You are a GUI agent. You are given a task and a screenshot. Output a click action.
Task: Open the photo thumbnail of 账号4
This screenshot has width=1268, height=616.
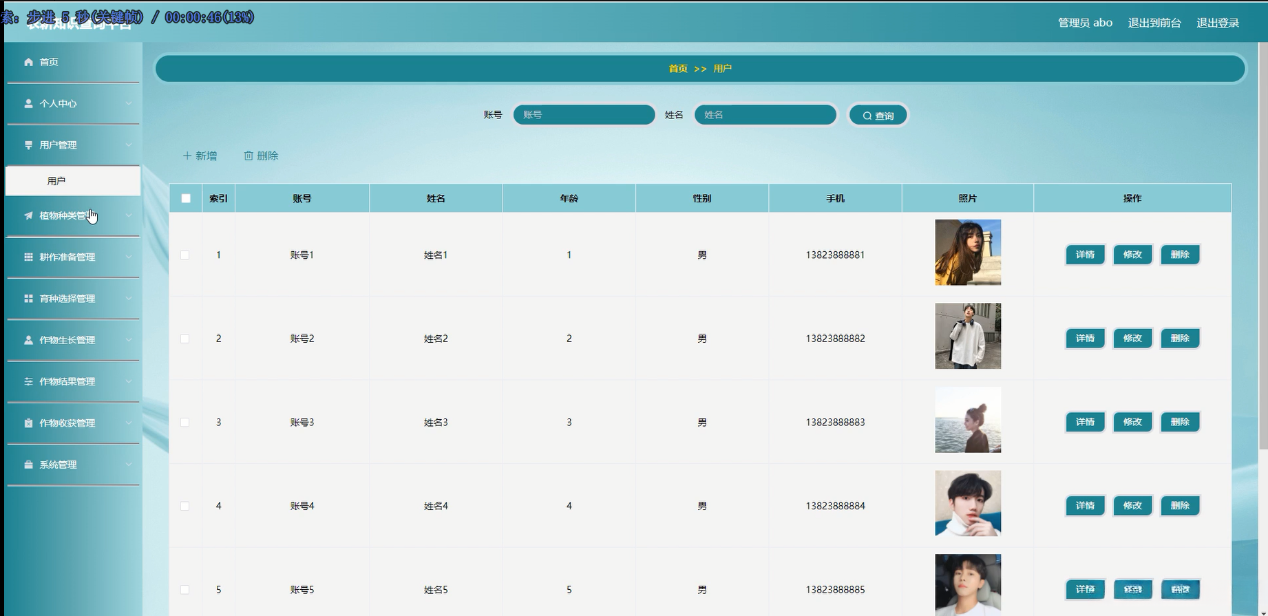click(968, 503)
